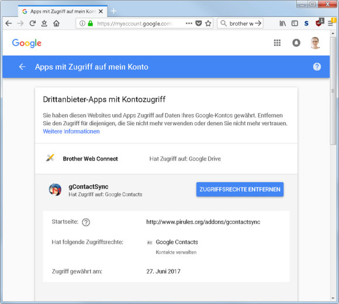The image size is (339, 304).
Task: Click the blue S extension icon
Action: pos(306,23)
